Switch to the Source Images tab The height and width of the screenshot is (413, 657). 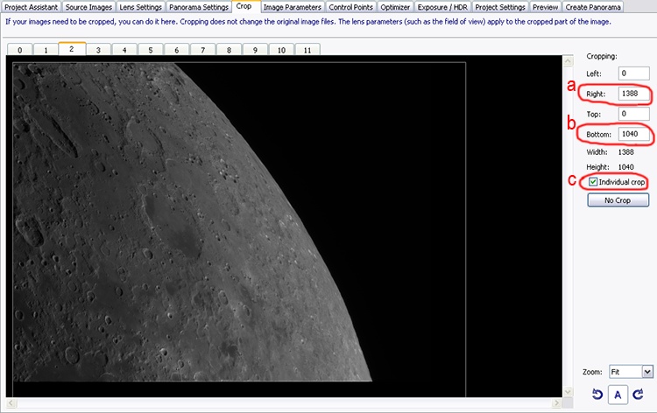[x=90, y=7]
